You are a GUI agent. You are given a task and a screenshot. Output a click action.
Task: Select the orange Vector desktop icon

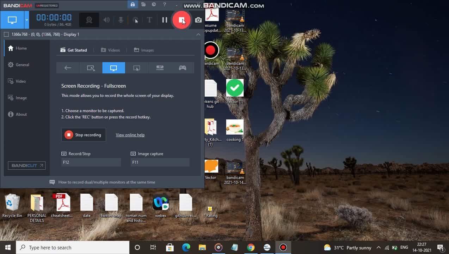tap(211, 170)
